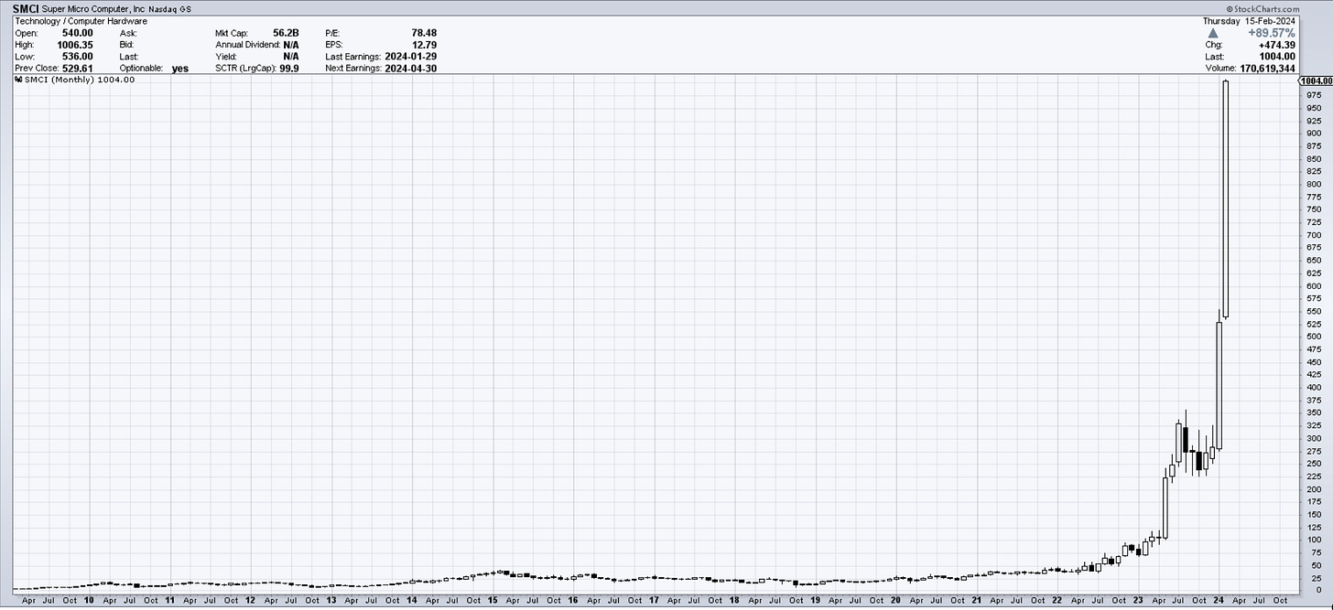Select the Prev Close value 529.61
1333x610 pixels.
(x=78, y=69)
